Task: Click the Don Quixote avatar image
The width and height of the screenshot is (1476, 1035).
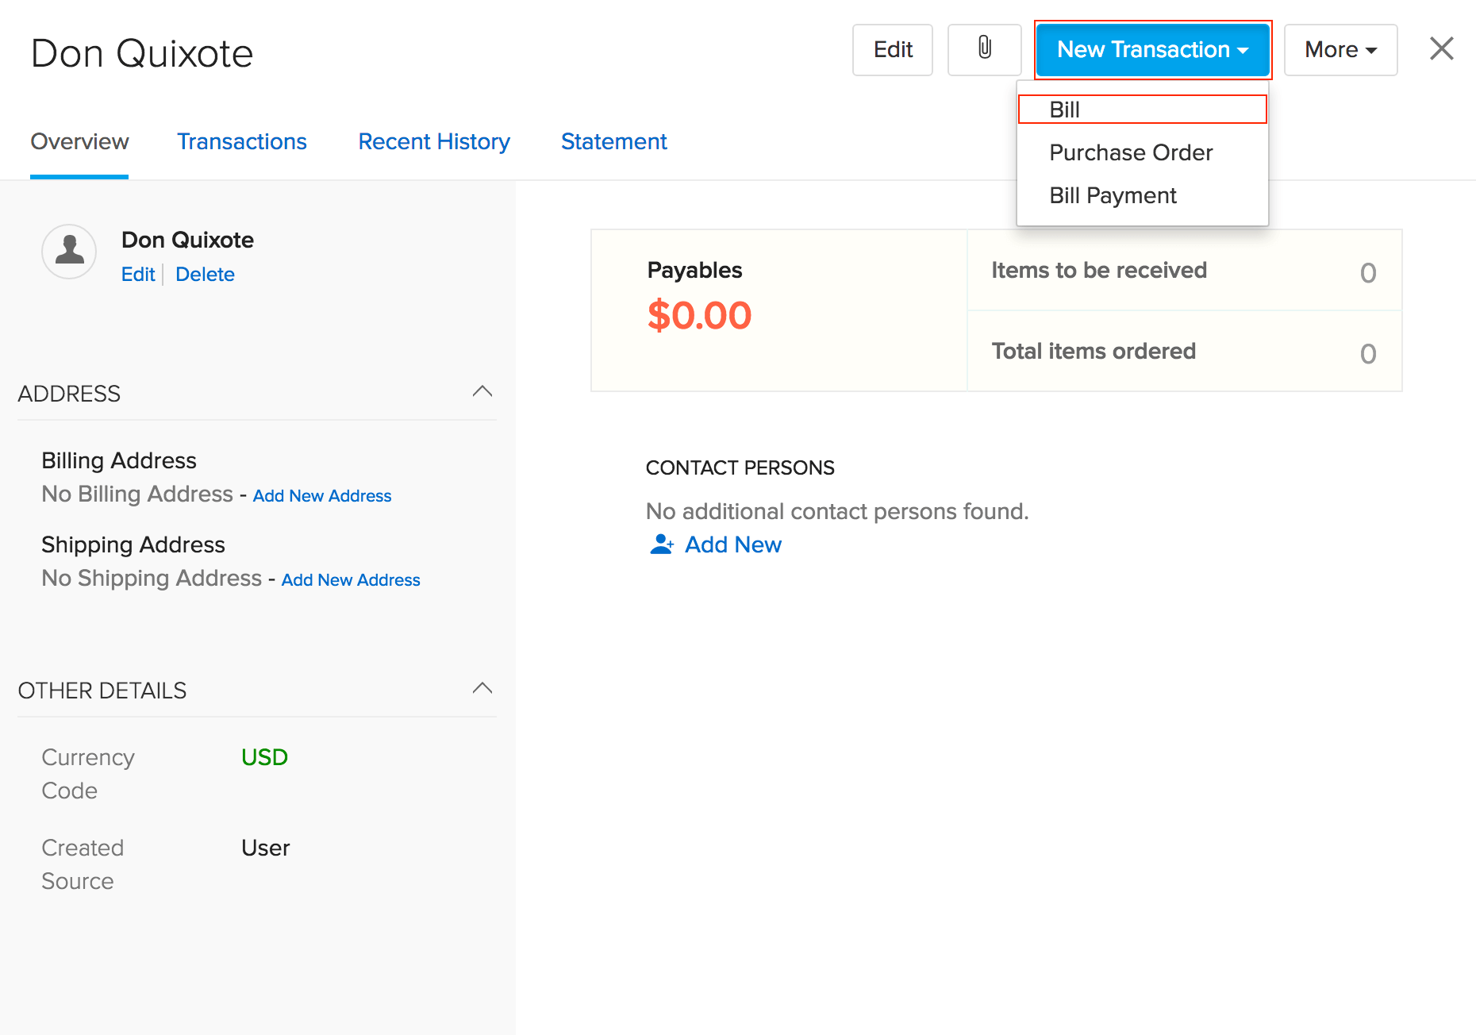Action: [68, 252]
